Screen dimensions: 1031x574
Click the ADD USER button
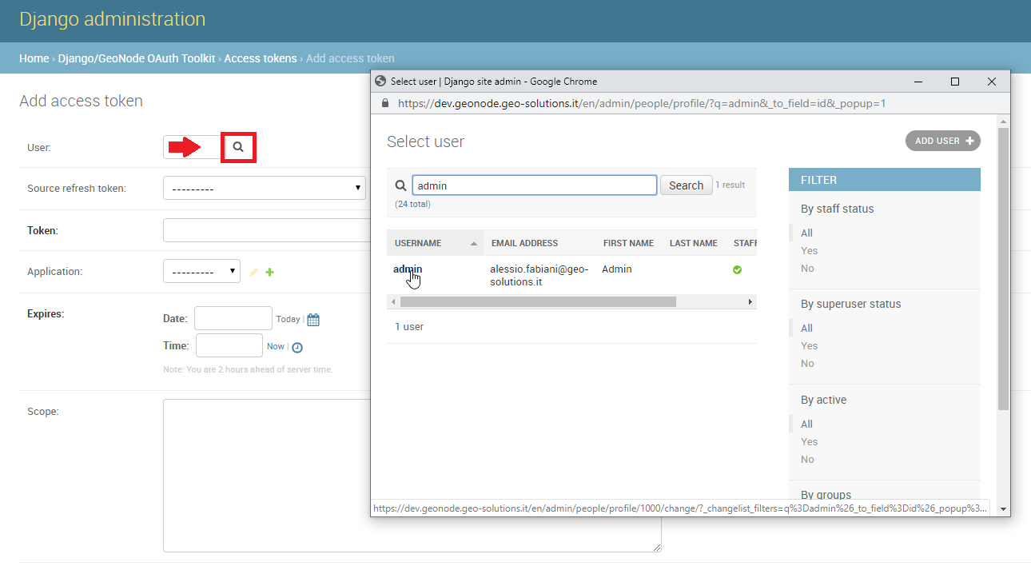point(943,141)
